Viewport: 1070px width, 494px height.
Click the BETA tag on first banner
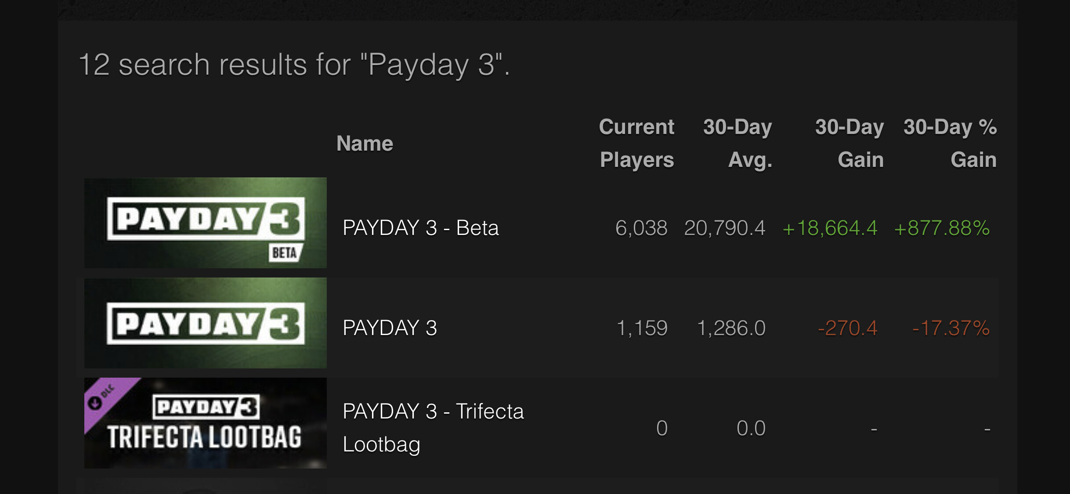click(x=285, y=253)
